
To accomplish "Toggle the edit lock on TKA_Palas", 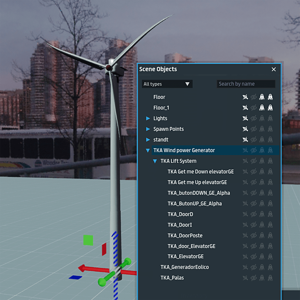I will pos(262,278).
